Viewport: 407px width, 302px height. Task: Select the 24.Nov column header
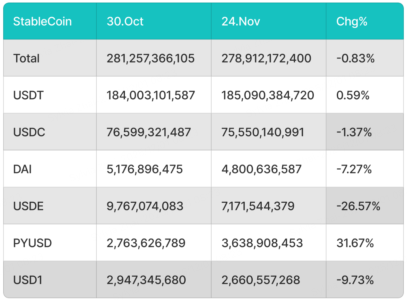pos(241,21)
